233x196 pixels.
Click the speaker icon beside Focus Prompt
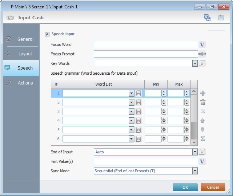(x=202, y=54)
